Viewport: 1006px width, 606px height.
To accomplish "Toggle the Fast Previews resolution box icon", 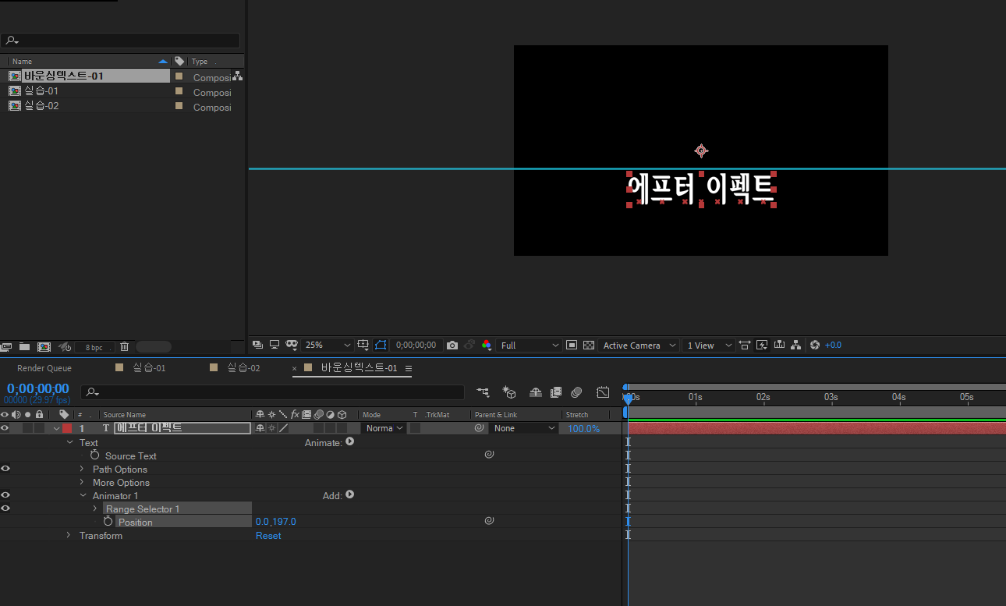I will click(x=572, y=345).
